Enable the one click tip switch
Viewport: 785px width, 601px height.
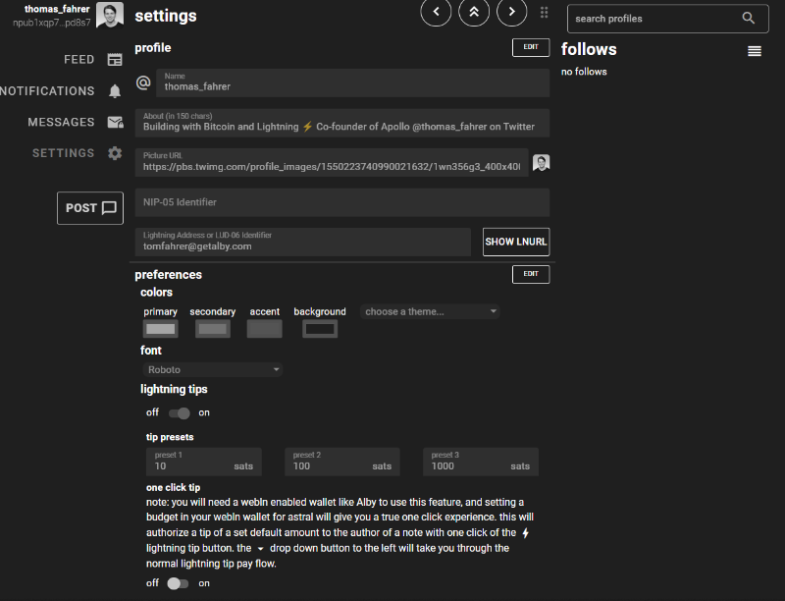[x=178, y=583]
